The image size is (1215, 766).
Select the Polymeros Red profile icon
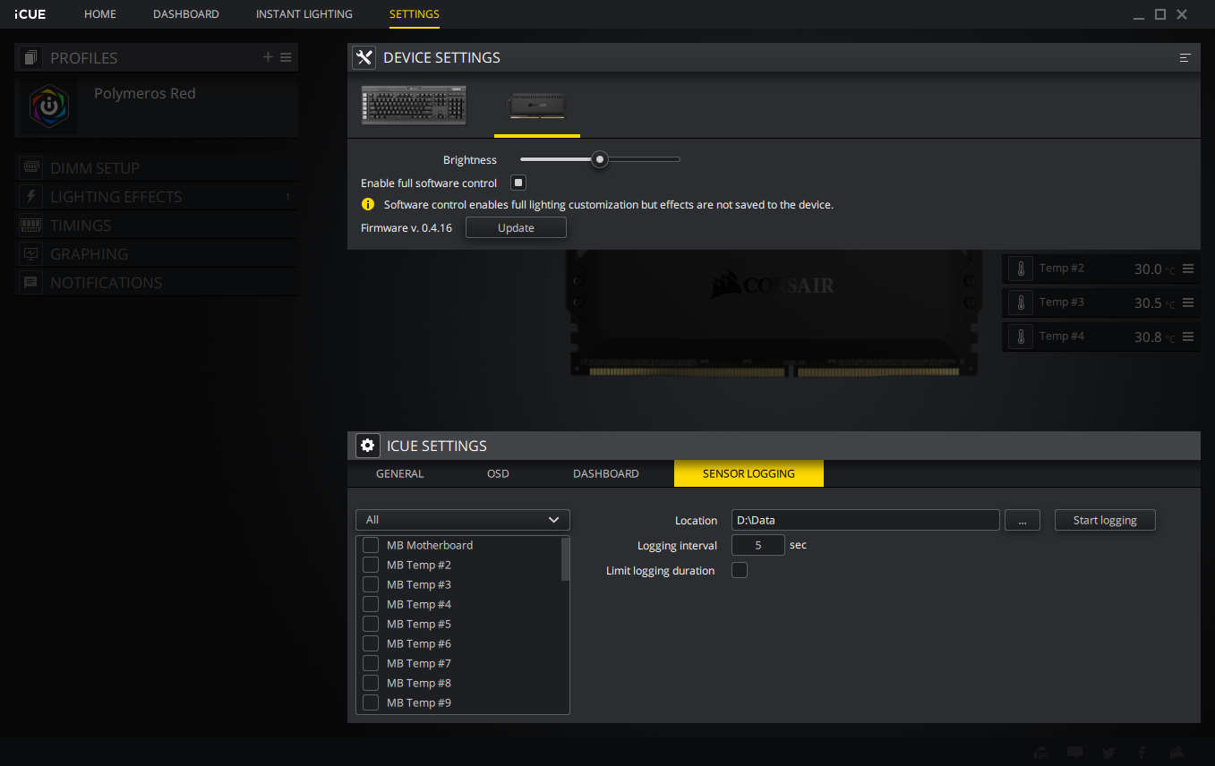(49, 106)
